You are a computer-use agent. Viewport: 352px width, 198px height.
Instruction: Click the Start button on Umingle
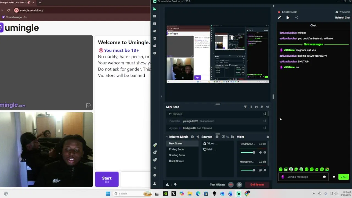[x=107, y=179]
